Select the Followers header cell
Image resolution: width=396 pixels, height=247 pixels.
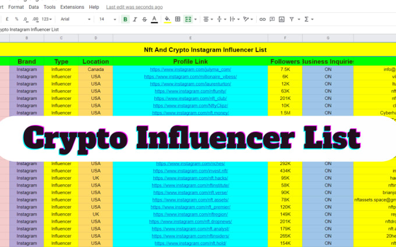(285, 62)
